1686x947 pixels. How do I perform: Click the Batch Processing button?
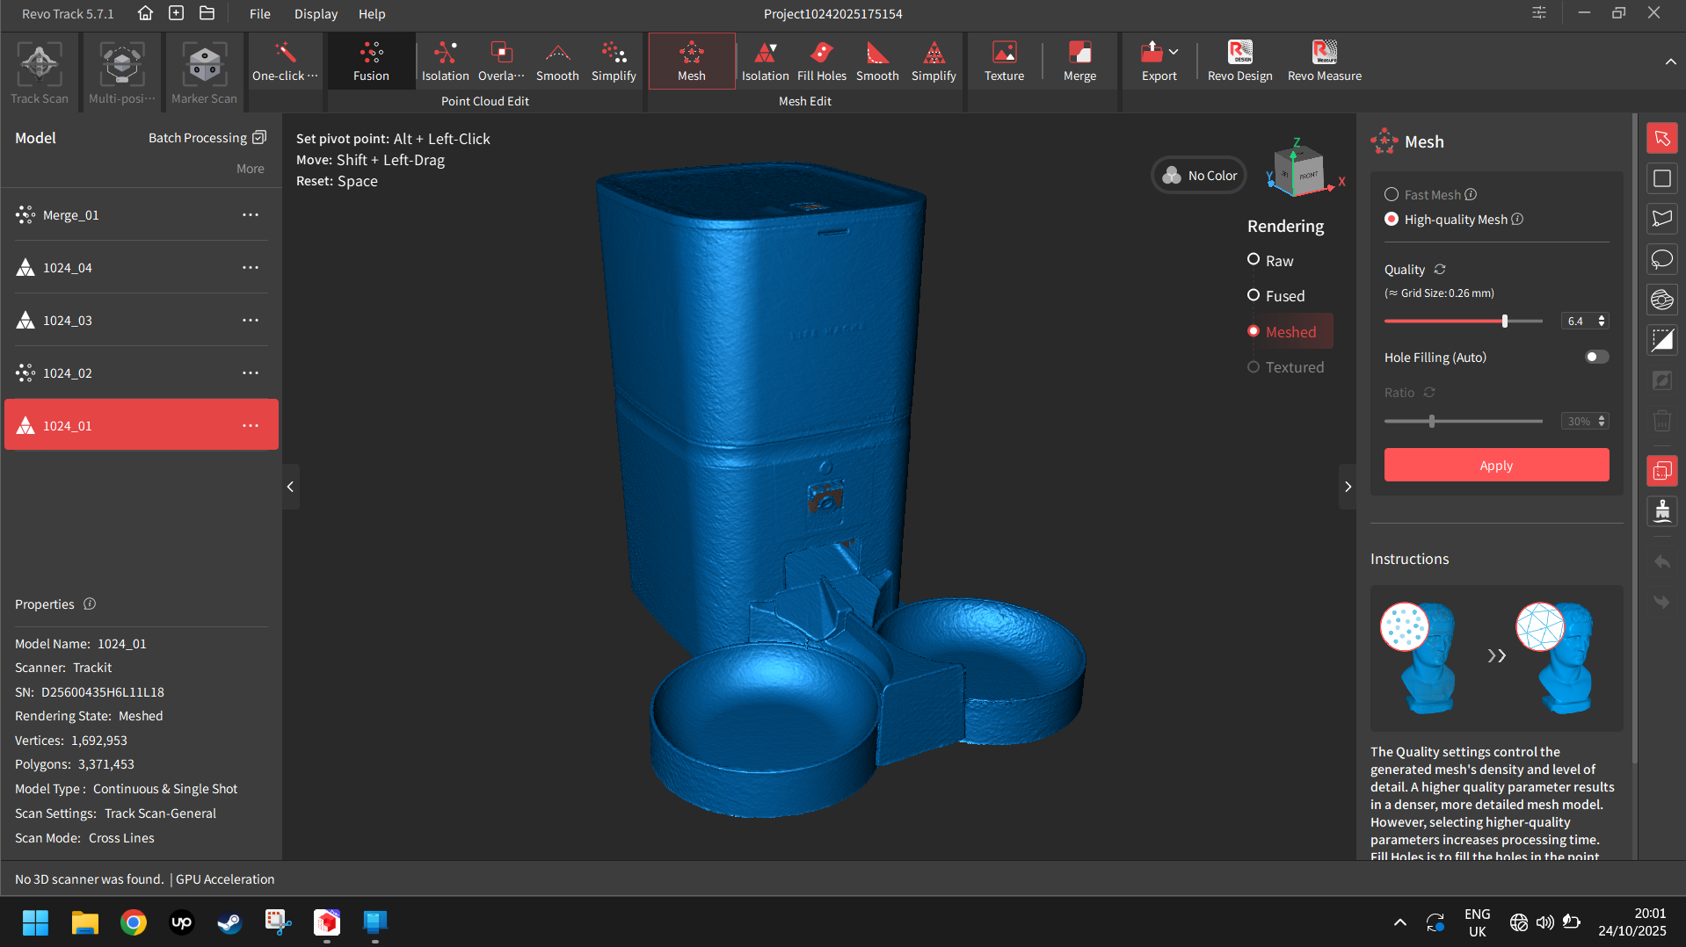pos(207,138)
